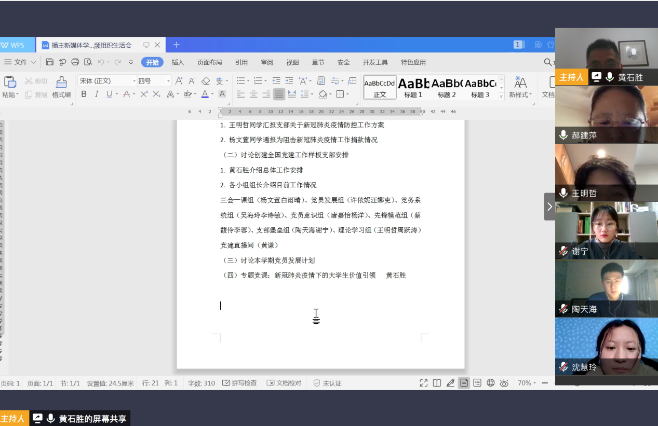Click the 拼写检查 spell check button
Image resolution: width=658 pixels, height=426 pixels.
pos(239,383)
